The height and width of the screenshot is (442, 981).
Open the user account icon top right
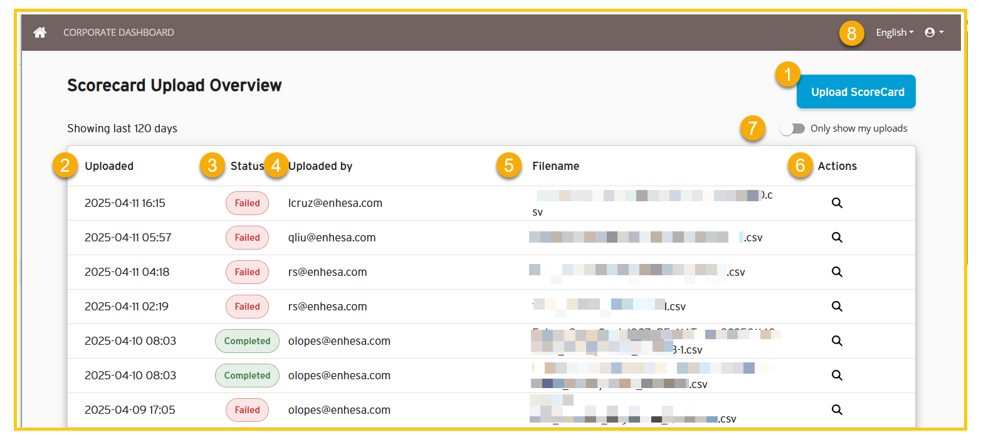(x=930, y=32)
